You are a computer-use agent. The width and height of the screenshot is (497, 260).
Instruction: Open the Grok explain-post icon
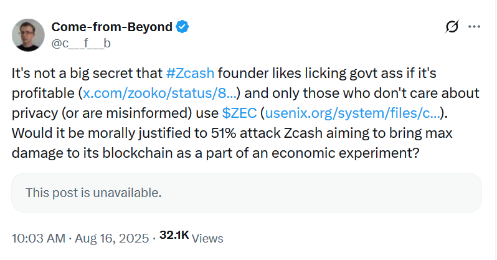452,27
